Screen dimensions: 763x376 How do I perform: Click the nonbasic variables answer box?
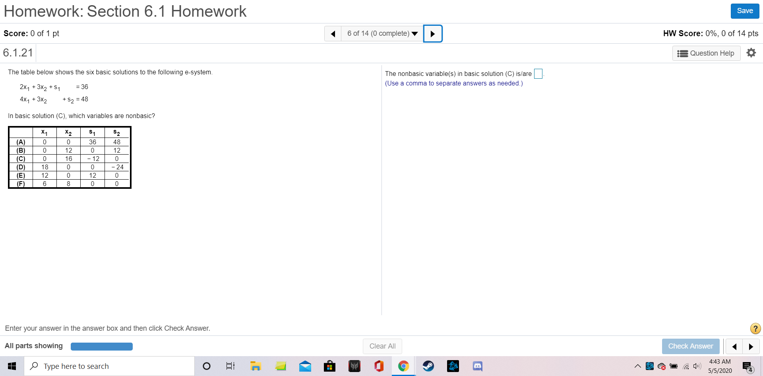tap(538, 74)
